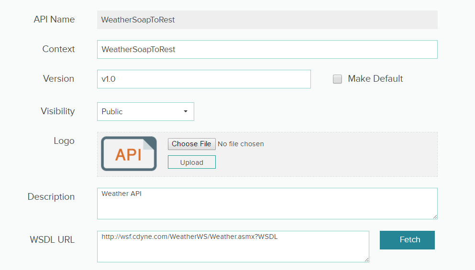
Task: Click the "No file chosen" text
Action: (x=241, y=144)
